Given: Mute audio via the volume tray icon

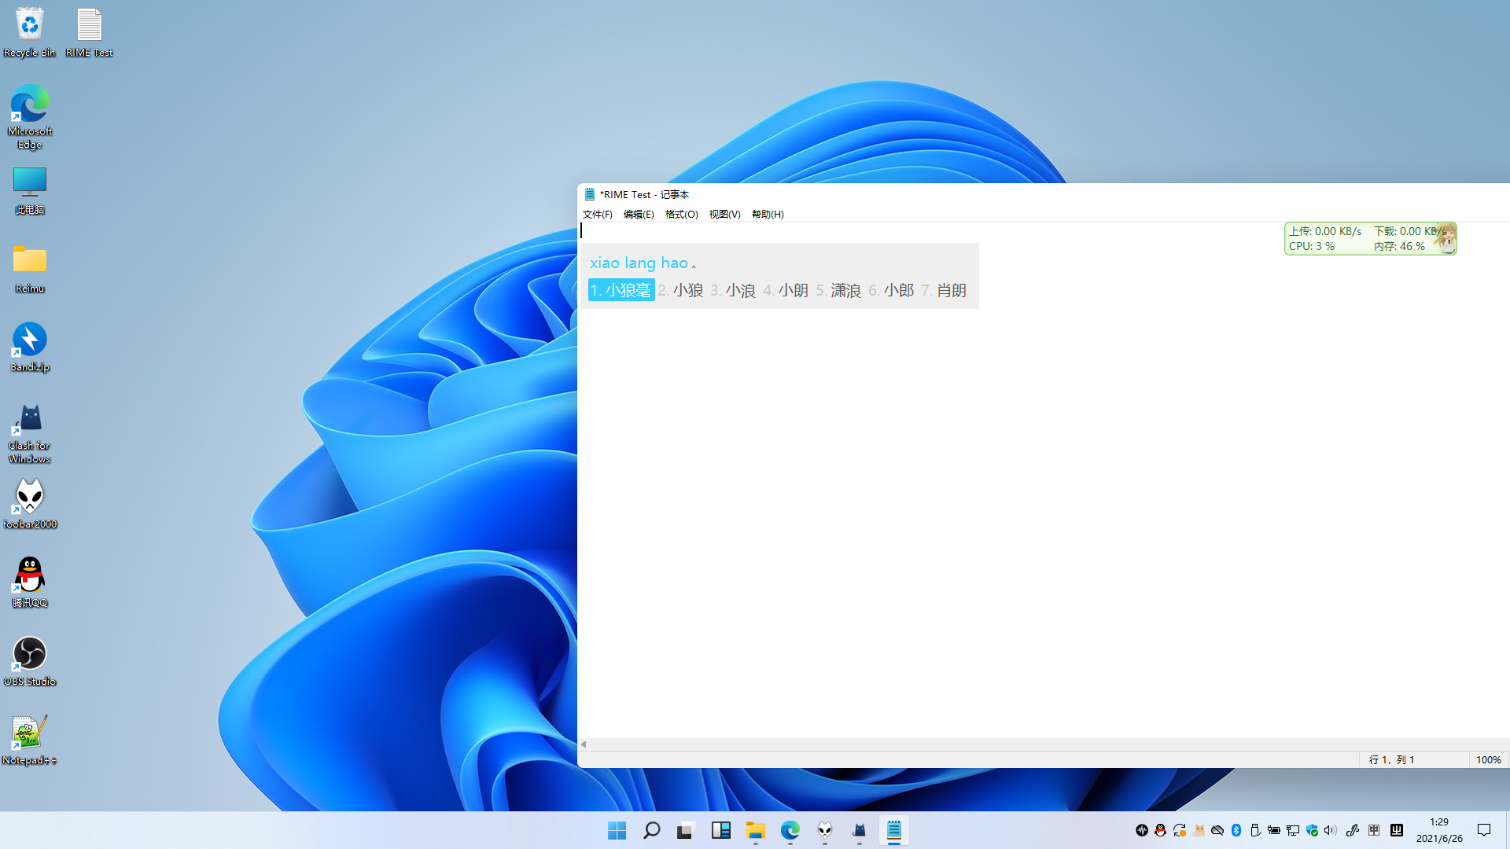Looking at the screenshot, I should tap(1329, 830).
